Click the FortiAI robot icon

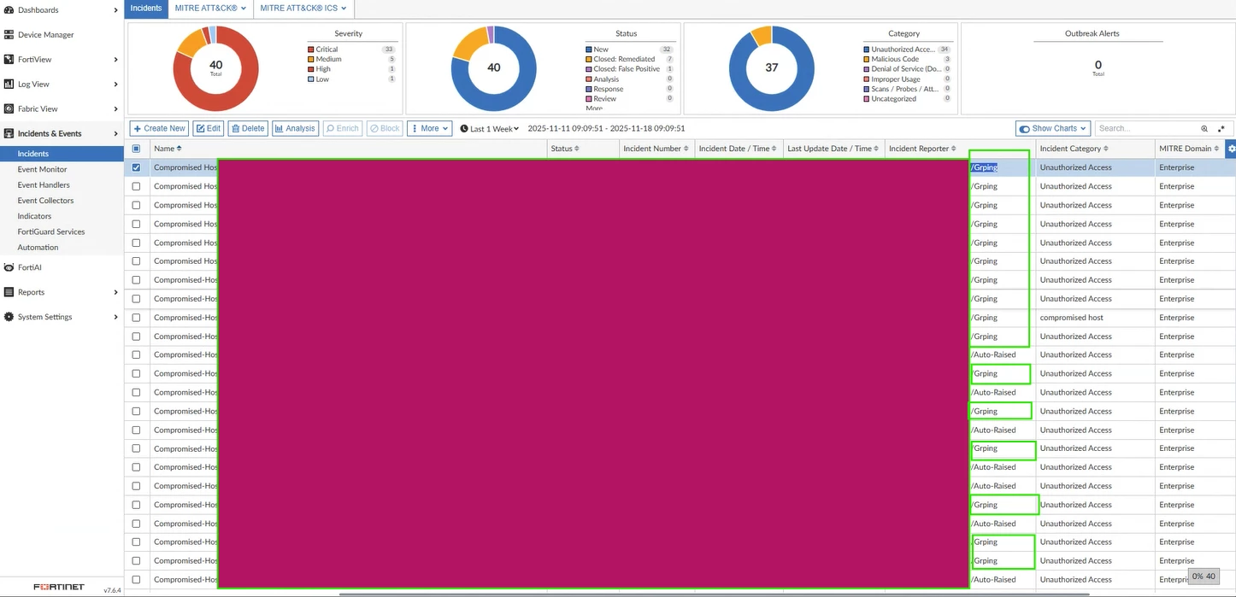pos(9,267)
